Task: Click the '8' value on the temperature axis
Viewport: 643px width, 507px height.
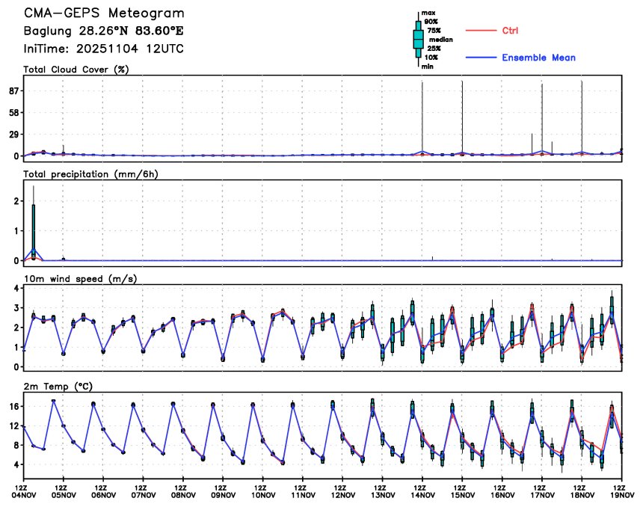Action: coord(16,446)
